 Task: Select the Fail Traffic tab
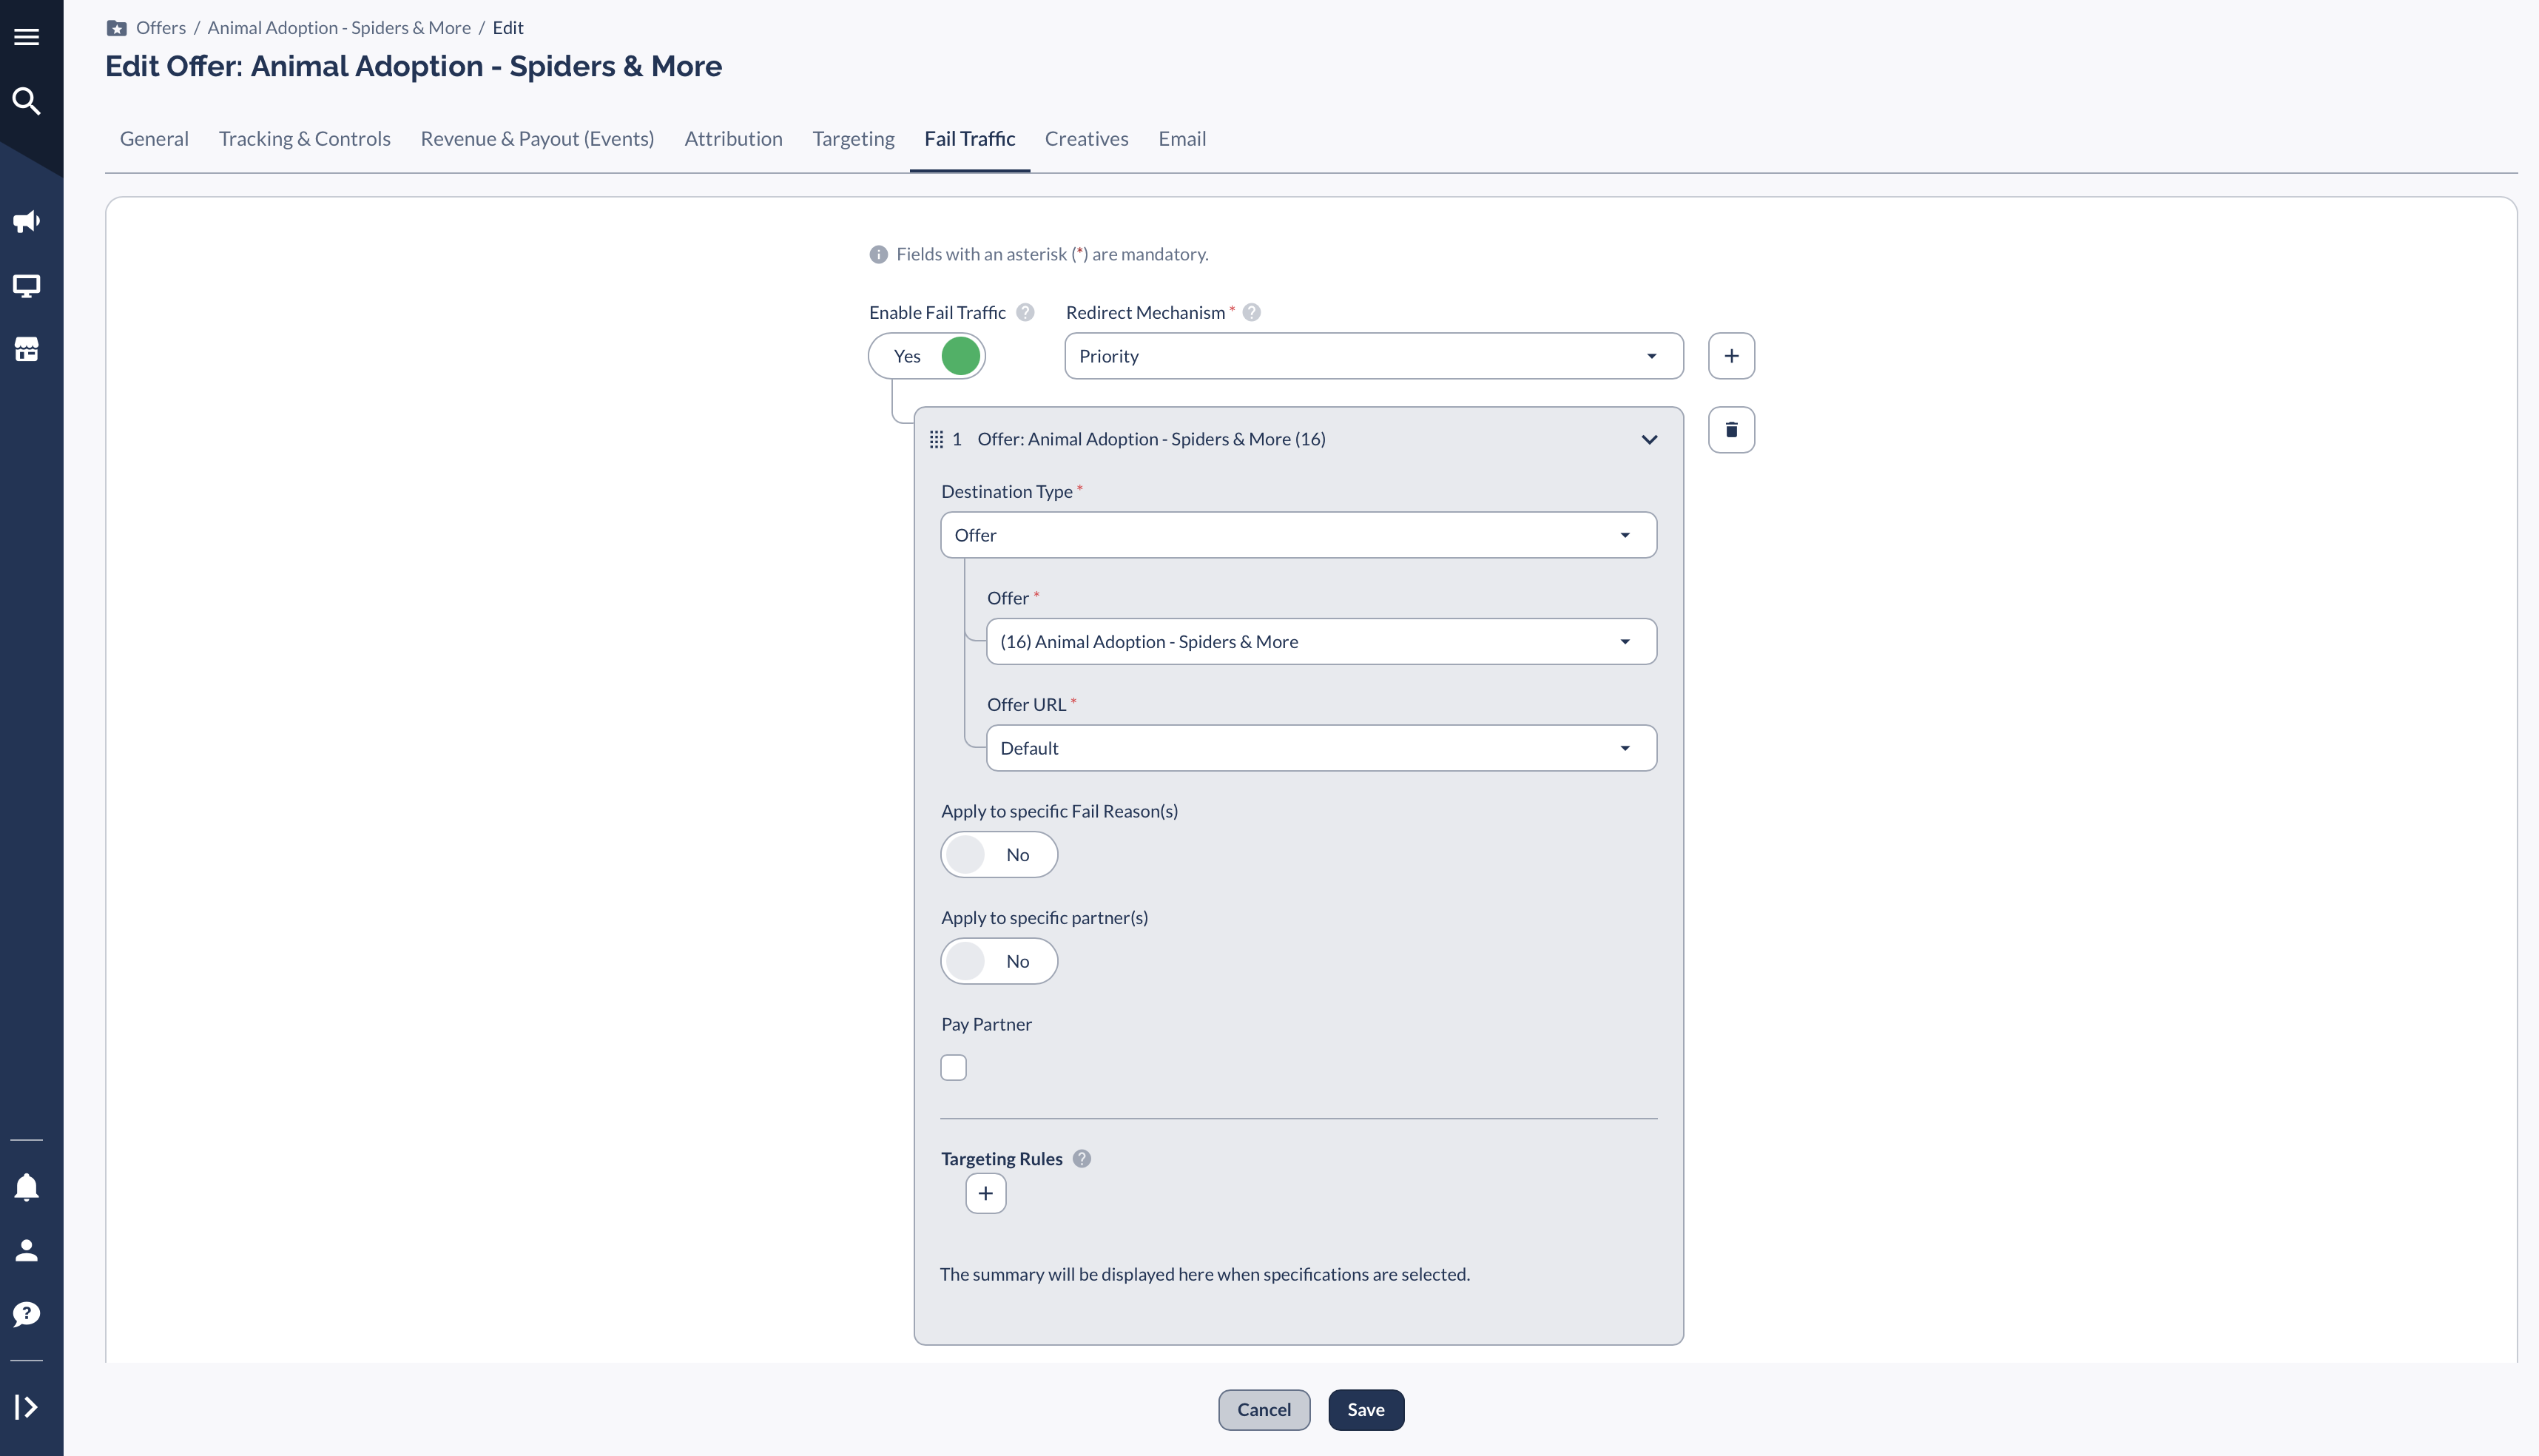(x=969, y=139)
